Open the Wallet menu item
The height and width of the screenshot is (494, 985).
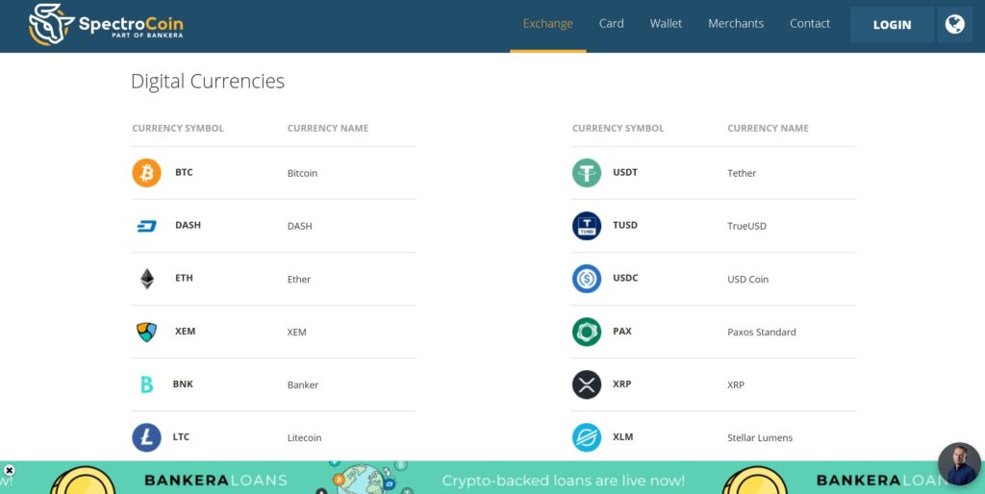click(666, 24)
